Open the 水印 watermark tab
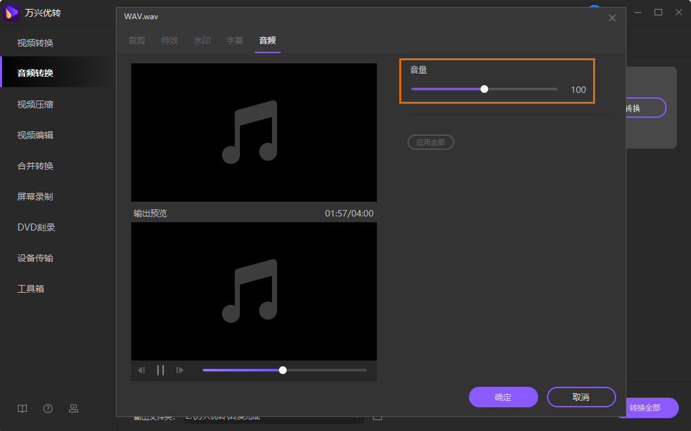 pos(202,40)
